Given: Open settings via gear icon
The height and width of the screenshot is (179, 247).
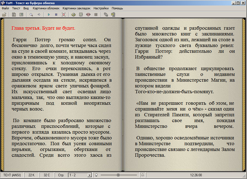Looking at the screenshot, I should click(x=73, y=15).
